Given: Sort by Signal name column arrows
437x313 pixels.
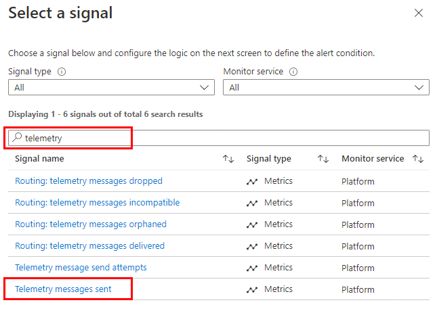Looking at the screenshot, I should tap(228, 159).
